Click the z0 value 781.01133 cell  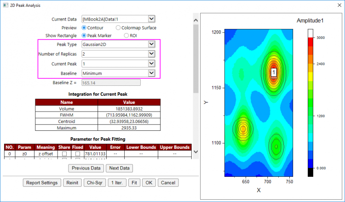[x=95, y=154]
